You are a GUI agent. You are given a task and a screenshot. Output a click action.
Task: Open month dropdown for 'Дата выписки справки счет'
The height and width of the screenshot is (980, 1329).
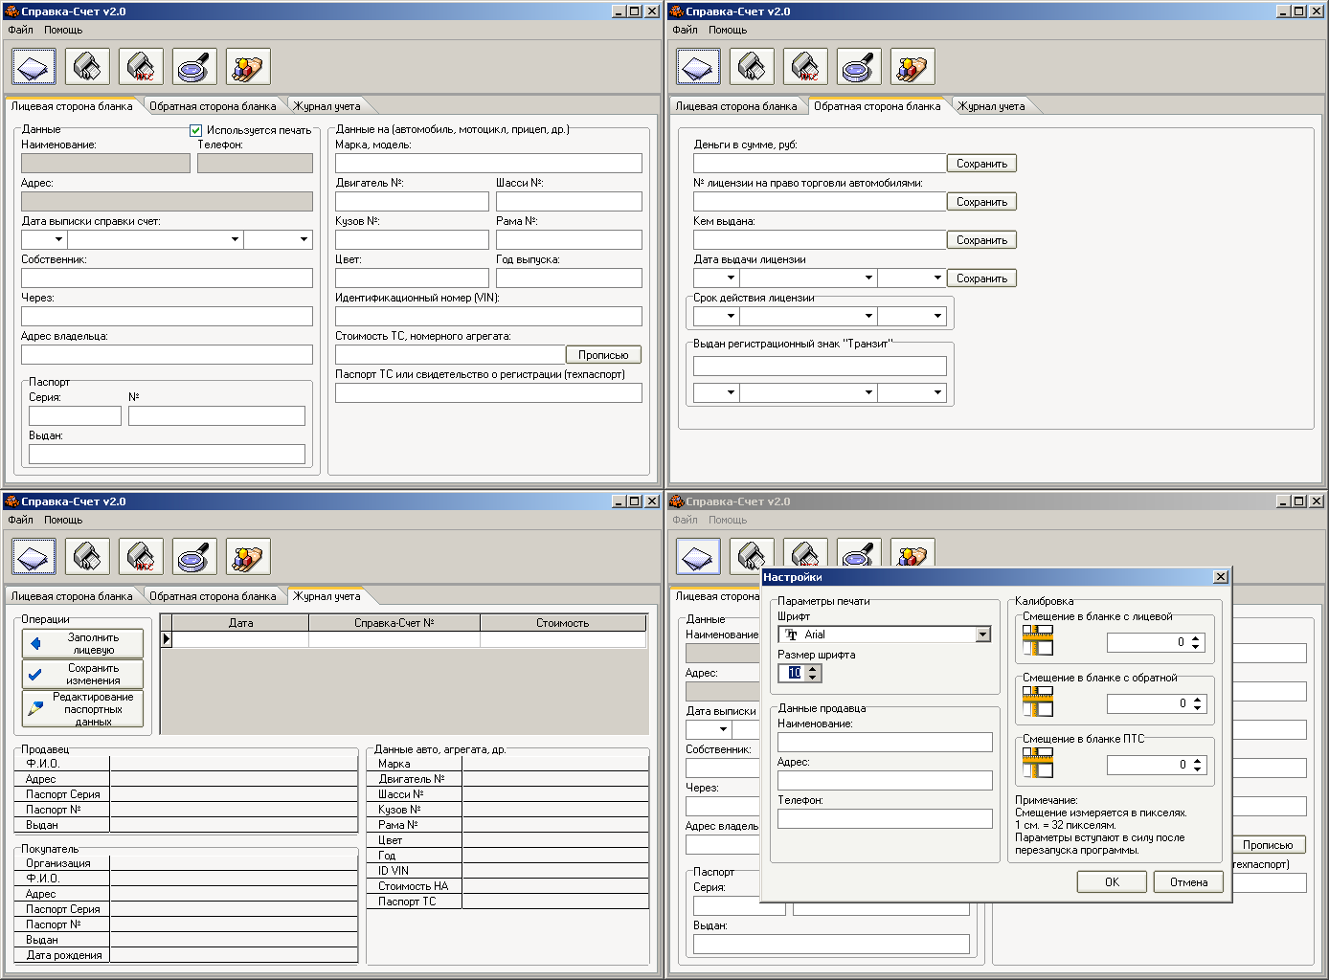235,239
